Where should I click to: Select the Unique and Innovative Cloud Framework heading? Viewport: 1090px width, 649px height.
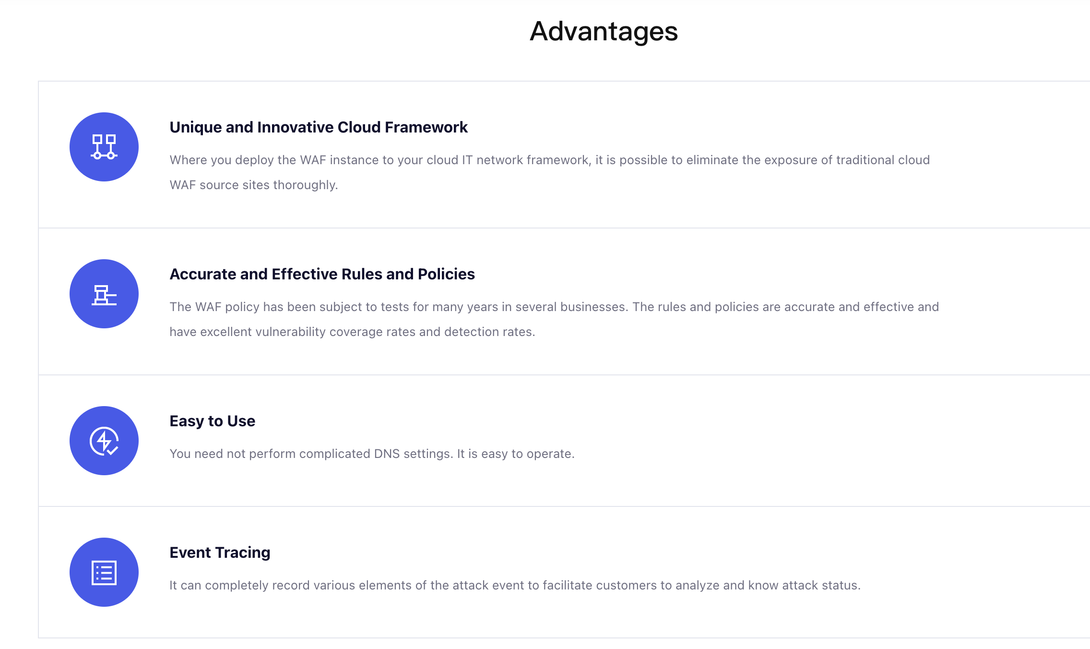pos(319,127)
